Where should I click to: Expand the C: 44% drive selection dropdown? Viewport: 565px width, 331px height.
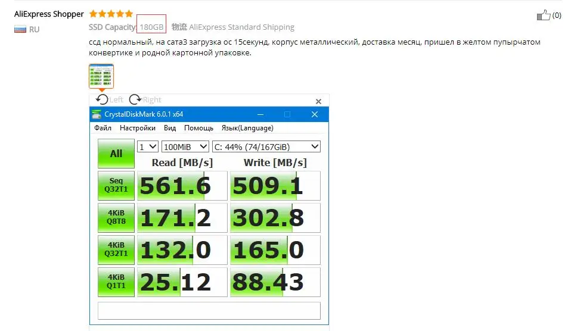pos(266,147)
